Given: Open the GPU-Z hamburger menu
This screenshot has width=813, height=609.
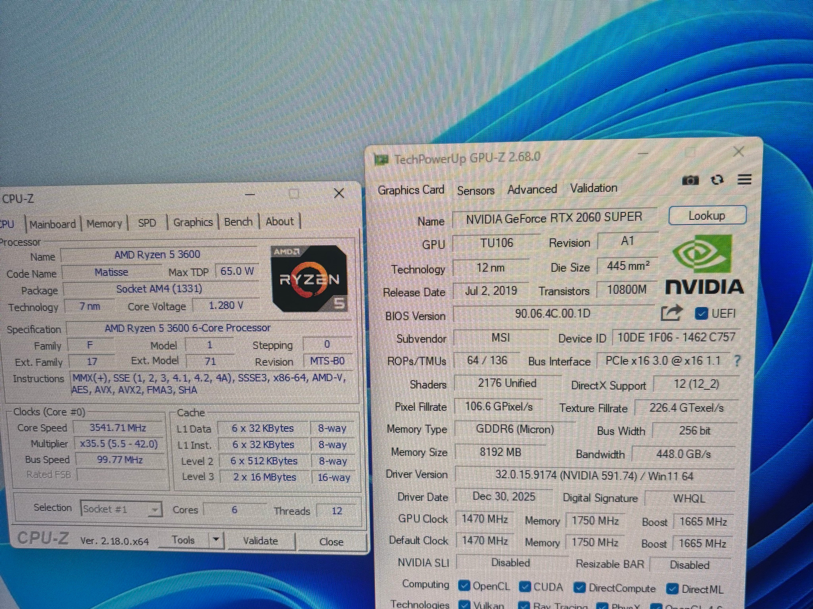Looking at the screenshot, I should (x=744, y=179).
